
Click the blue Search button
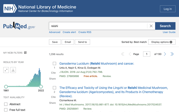point(165,26)
